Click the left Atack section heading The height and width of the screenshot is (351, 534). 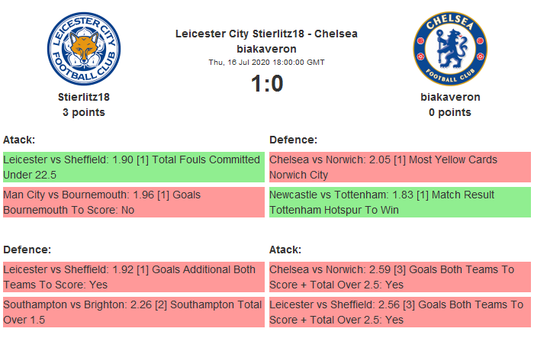(19, 140)
